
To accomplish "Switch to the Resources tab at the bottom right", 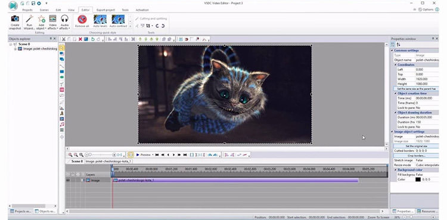I will (x=427, y=211).
